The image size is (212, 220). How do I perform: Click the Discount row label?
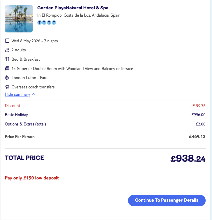click(x=13, y=106)
